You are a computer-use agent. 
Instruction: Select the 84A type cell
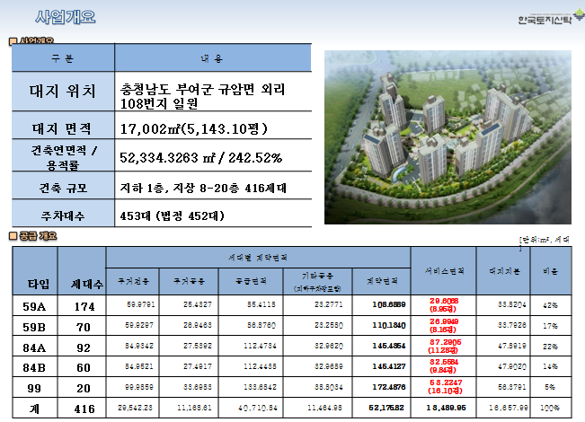click(34, 347)
